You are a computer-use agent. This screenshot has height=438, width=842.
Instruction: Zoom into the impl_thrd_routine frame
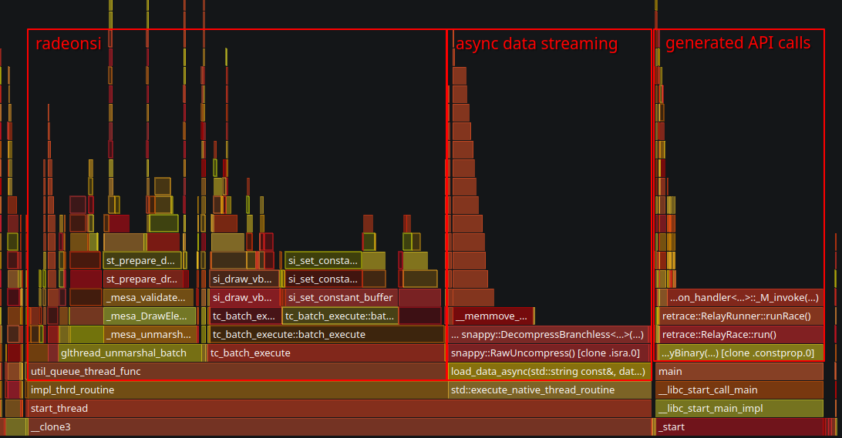pos(231,390)
